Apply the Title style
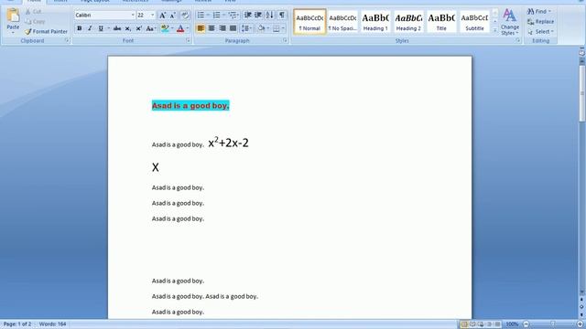Image resolution: width=586 pixels, height=329 pixels. [x=441, y=22]
